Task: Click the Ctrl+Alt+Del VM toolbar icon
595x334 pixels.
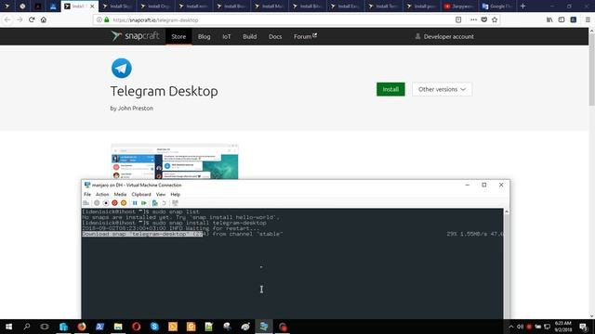Action: 86,203
